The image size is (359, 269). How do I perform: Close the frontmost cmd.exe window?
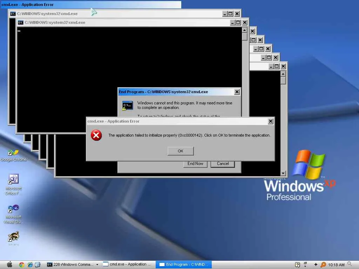245,22
